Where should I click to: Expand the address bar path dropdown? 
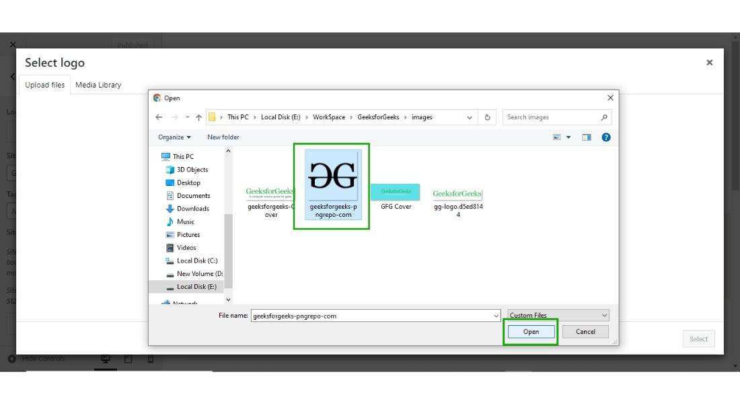470,117
